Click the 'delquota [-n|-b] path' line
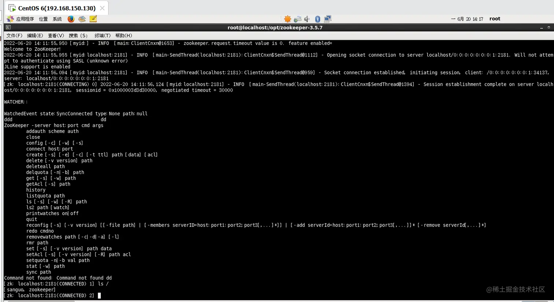 click(x=55, y=172)
